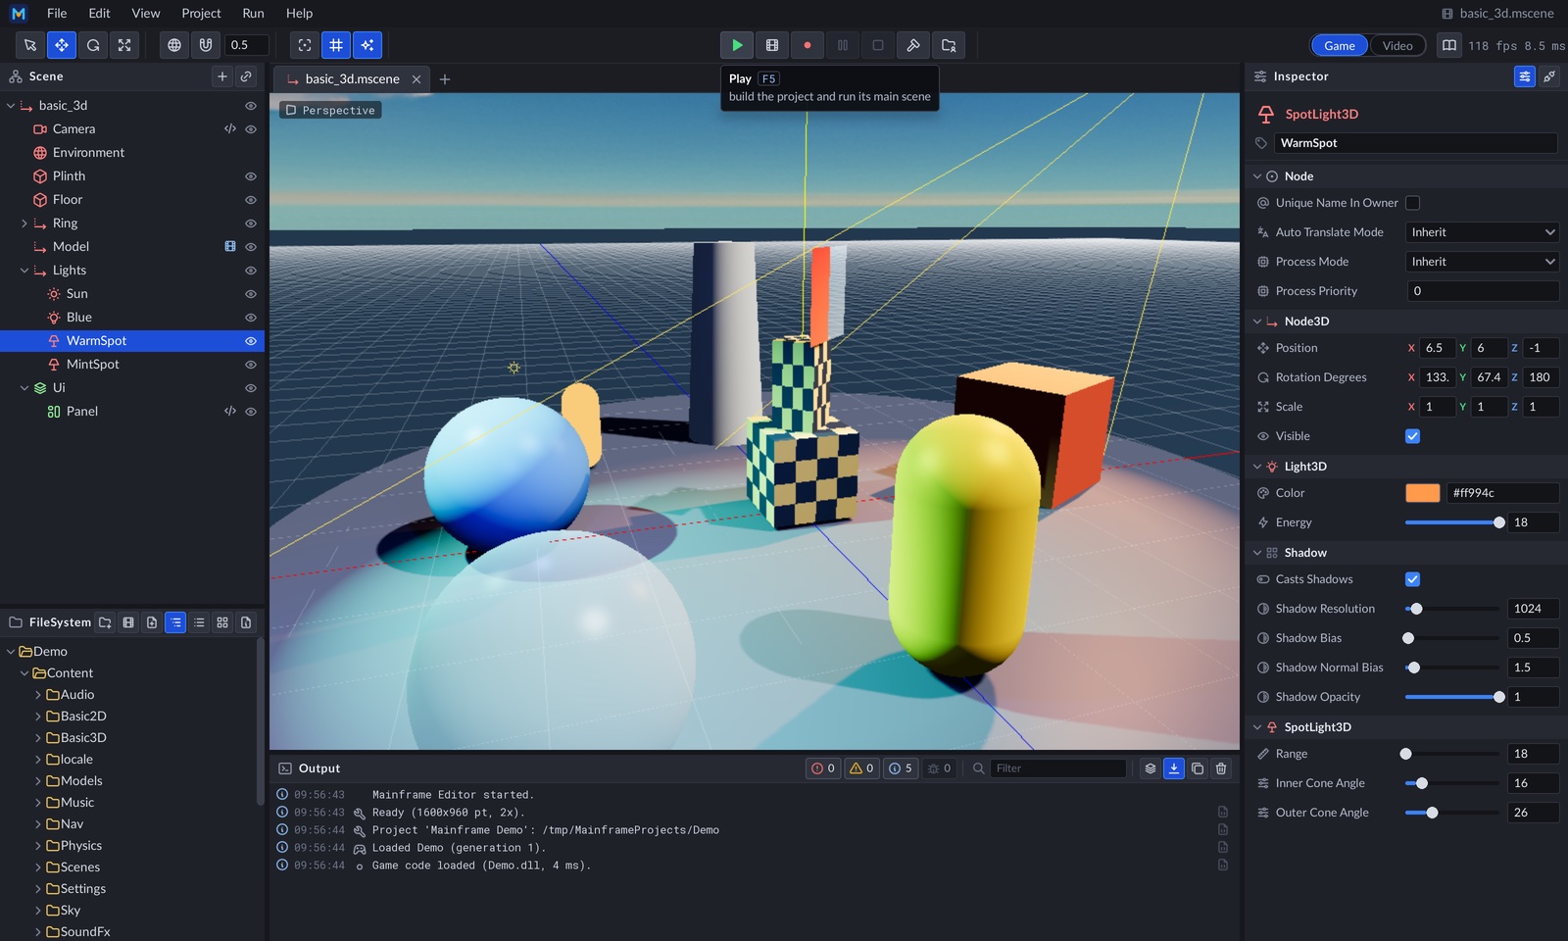
Task: Open the Run menu
Action: click(x=253, y=13)
